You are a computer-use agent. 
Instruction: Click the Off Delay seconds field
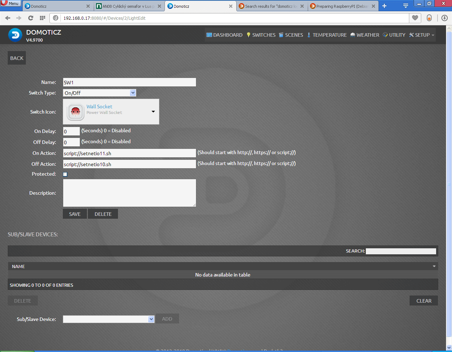click(71, 142)
